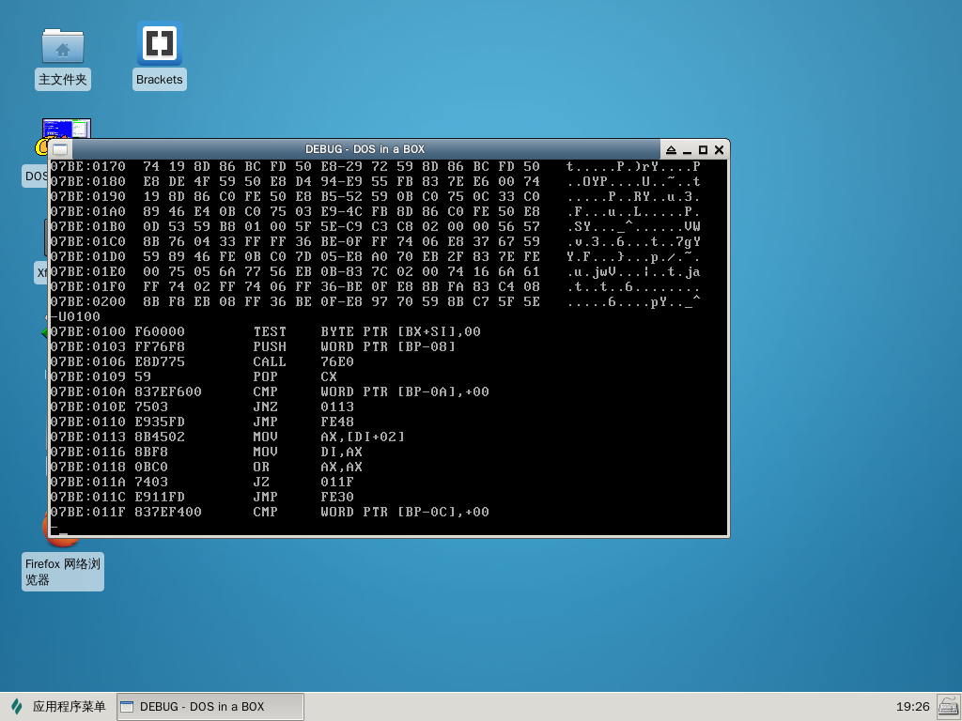Click the 19:26 clock in the panel
Image resolution: width=962 pixels, height=721 pixels.
pos(912,706)
